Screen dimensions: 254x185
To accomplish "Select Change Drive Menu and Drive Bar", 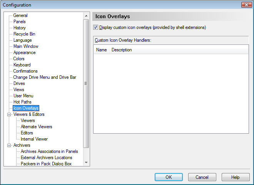I will click(45, 77).
